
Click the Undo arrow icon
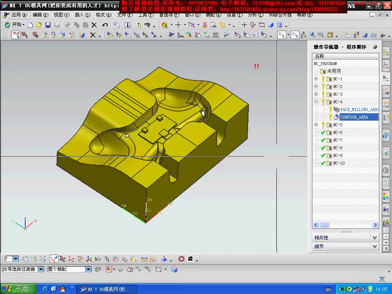tap(105, 25)
